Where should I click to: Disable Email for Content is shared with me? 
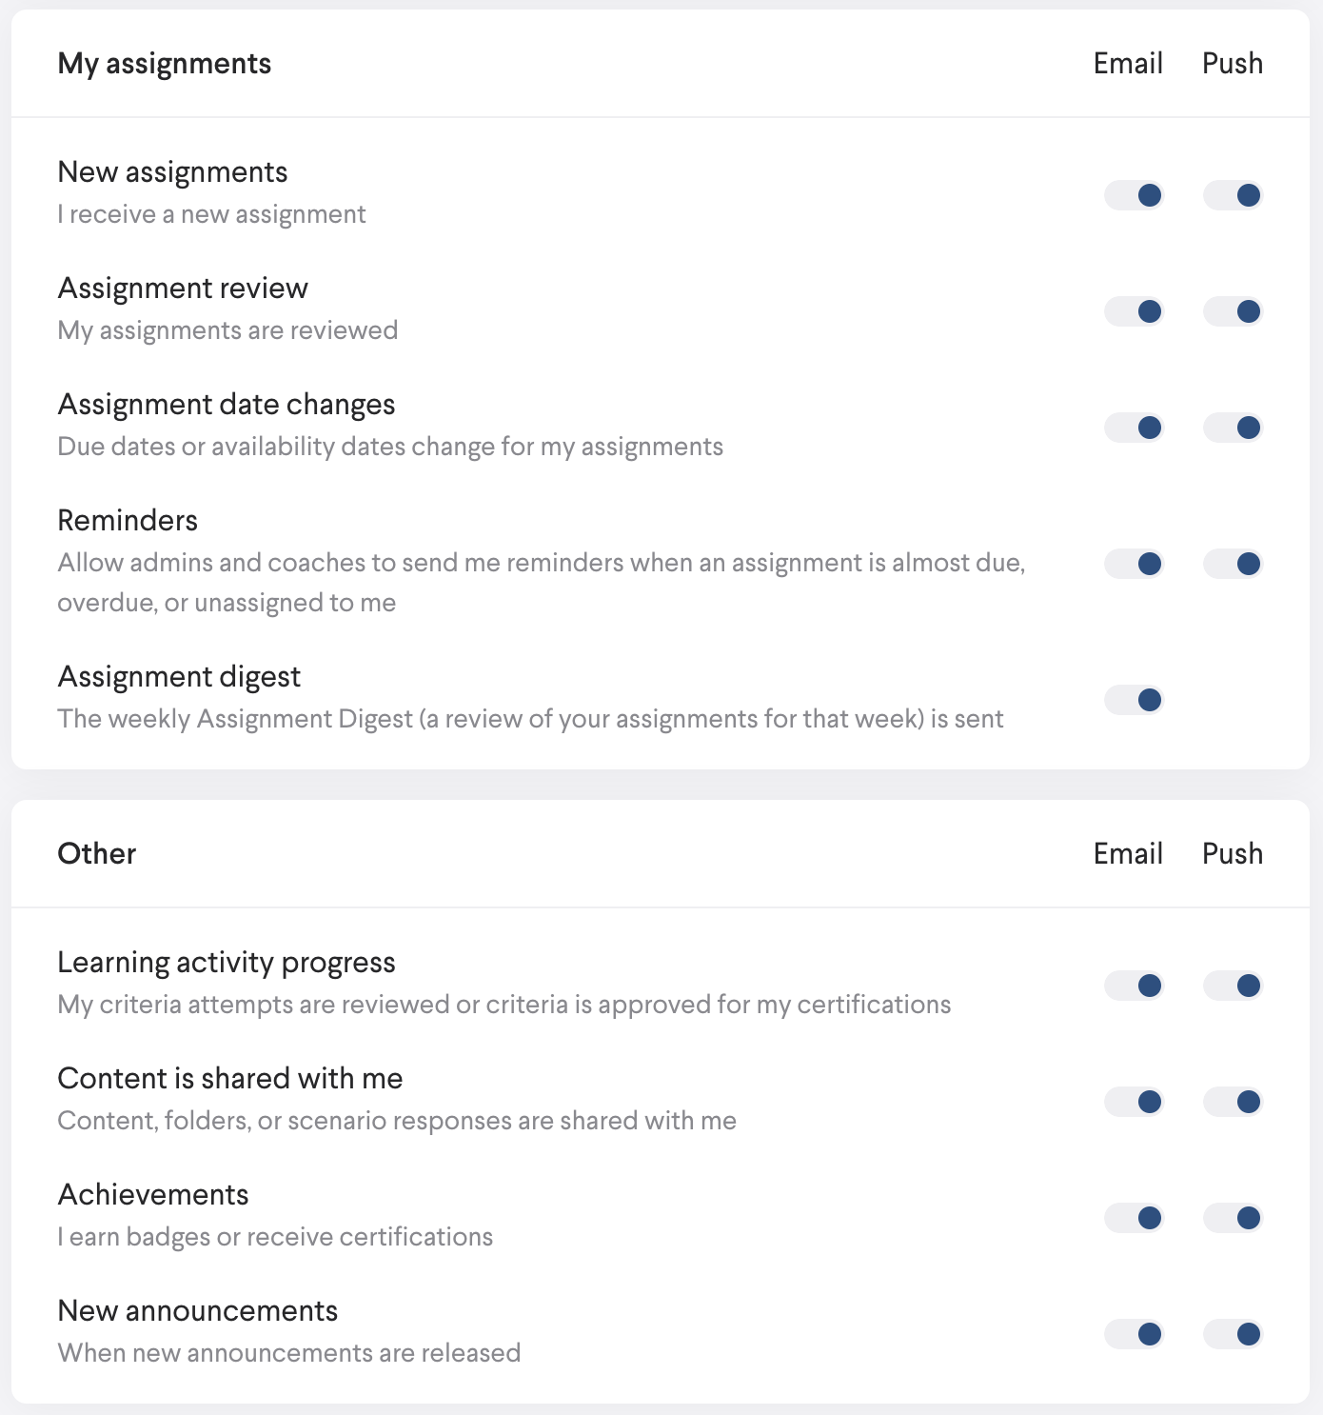(1134, 1102)
